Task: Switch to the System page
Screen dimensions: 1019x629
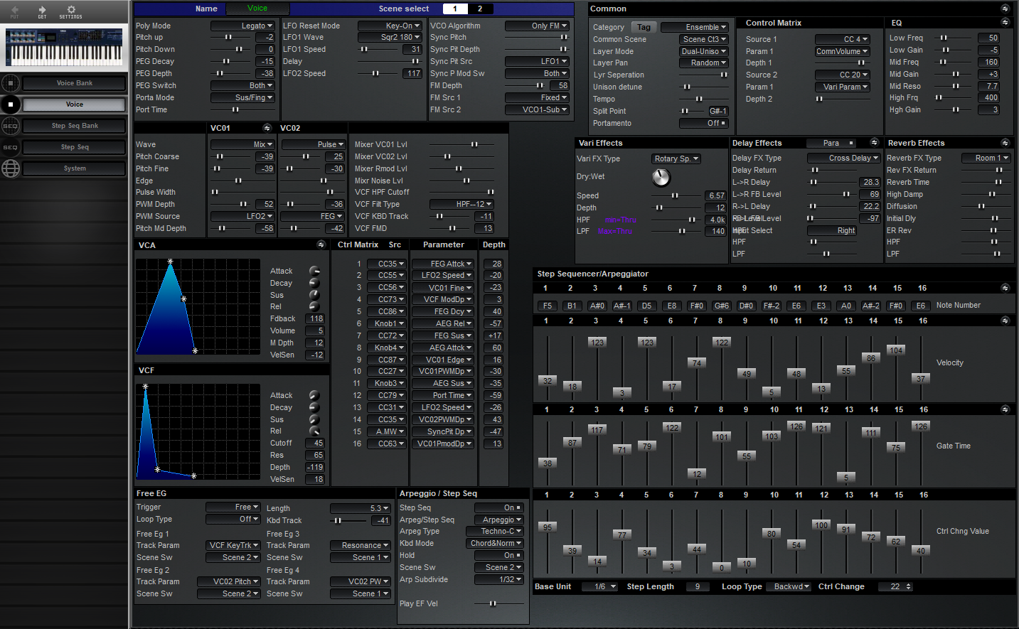Action: pyautogui.click(x=75, y=168)
